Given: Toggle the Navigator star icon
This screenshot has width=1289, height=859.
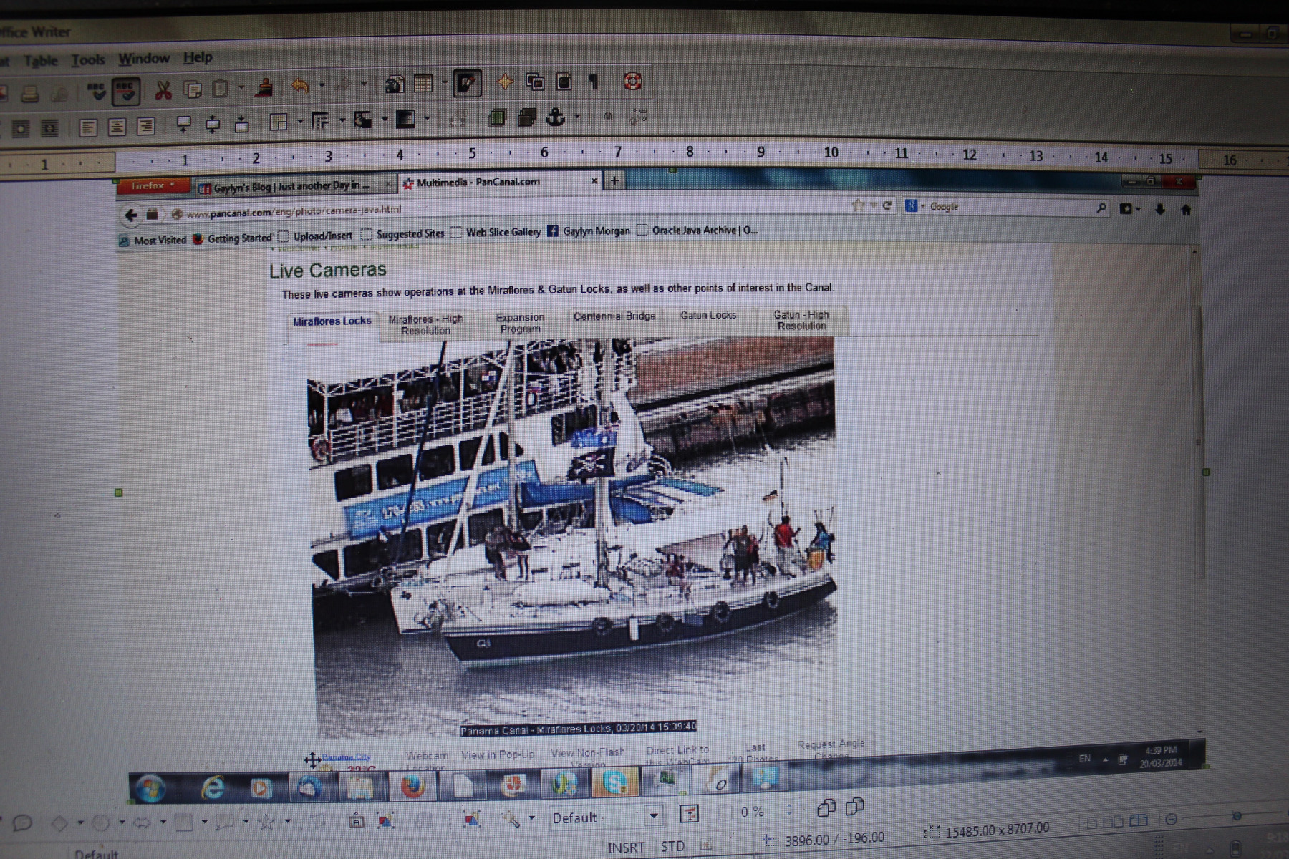Looking at the screenshot, I should click(506, 82).
